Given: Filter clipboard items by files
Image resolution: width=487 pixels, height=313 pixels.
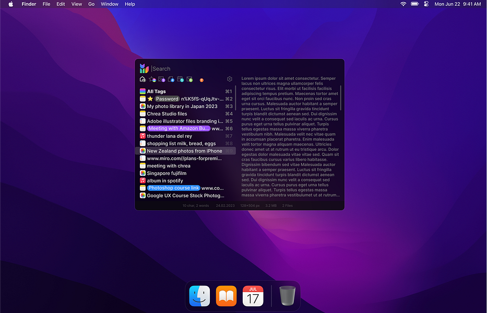Looking at the screenshot, I should pos(171,79).
